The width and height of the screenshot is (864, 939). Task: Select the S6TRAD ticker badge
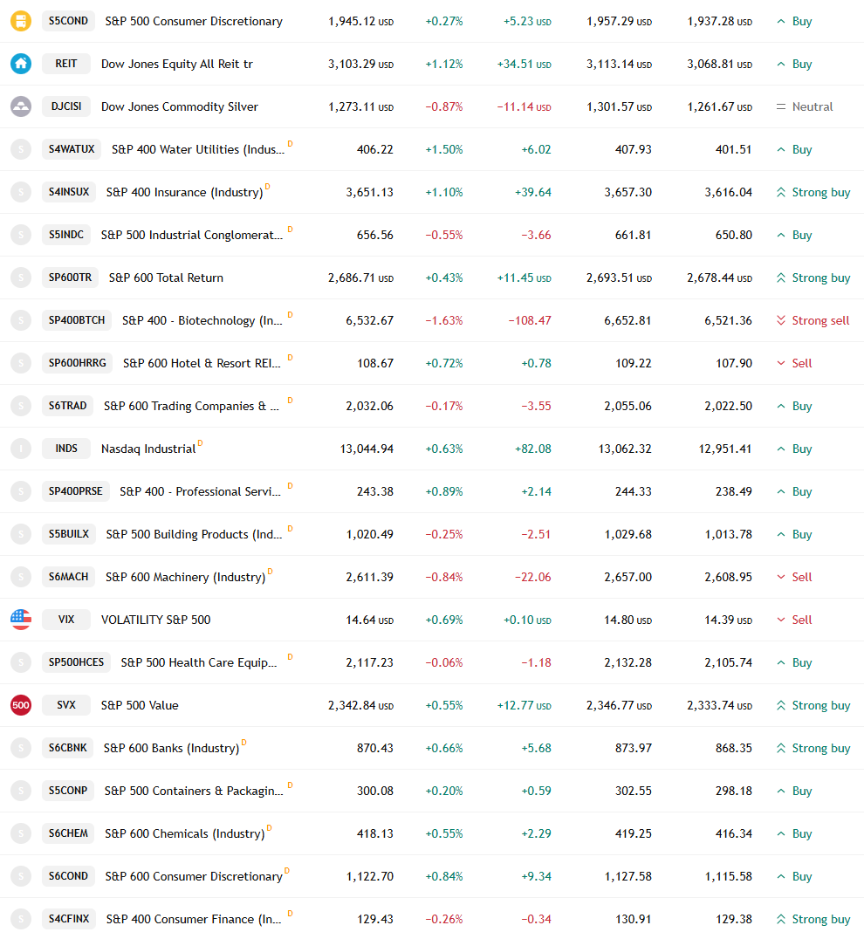68,406
